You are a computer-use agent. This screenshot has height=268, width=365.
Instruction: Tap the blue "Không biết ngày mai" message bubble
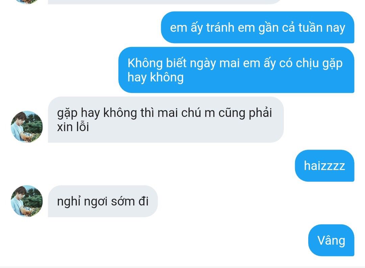236,70
